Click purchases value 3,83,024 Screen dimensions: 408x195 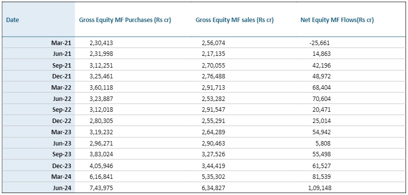point(101,154)
